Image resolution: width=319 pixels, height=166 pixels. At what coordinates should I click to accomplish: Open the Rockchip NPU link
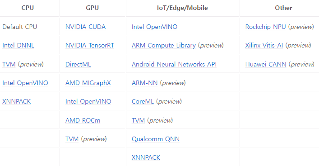click(x=265, y=27)
